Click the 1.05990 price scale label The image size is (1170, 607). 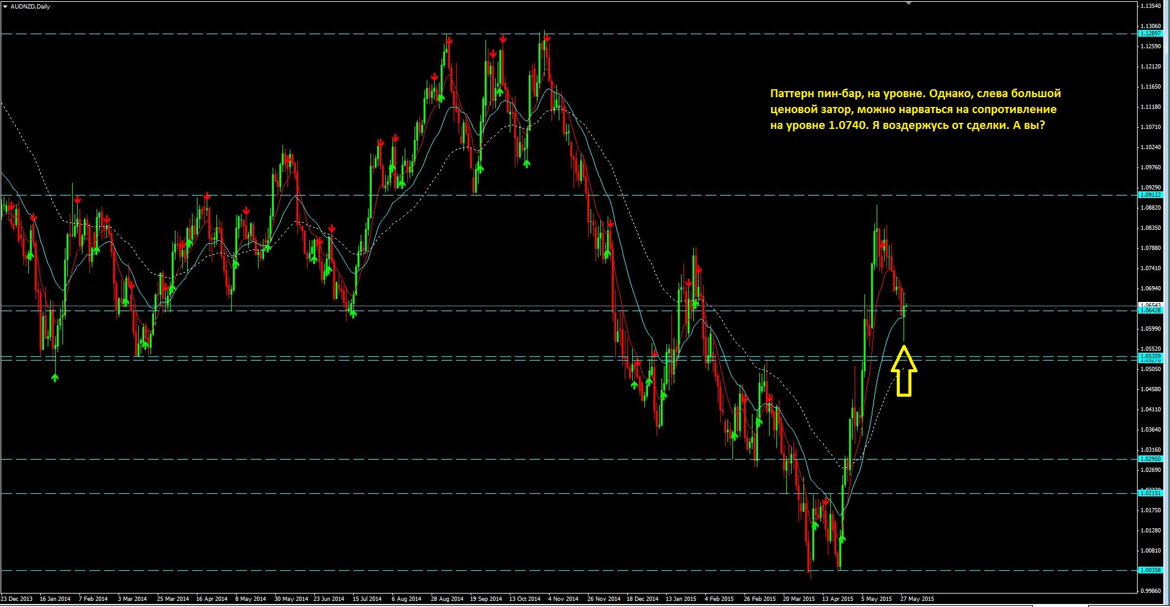[1151, 329]
